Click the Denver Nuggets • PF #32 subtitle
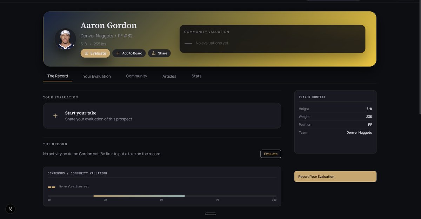 pyautogui.click(x=107, y=36)
